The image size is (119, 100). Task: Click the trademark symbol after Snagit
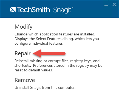click(72, 8)
